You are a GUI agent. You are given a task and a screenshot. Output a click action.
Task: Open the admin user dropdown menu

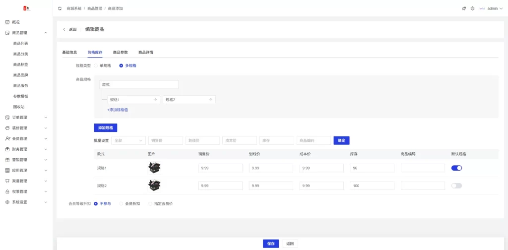pos(495,8)
